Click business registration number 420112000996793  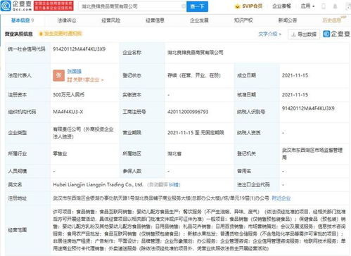pos(188,112)
